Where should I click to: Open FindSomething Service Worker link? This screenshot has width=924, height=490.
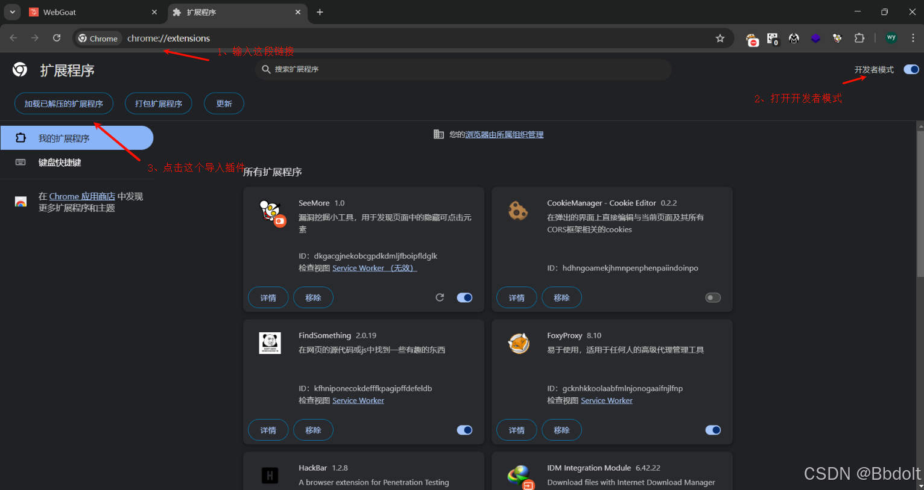point(358,400)
